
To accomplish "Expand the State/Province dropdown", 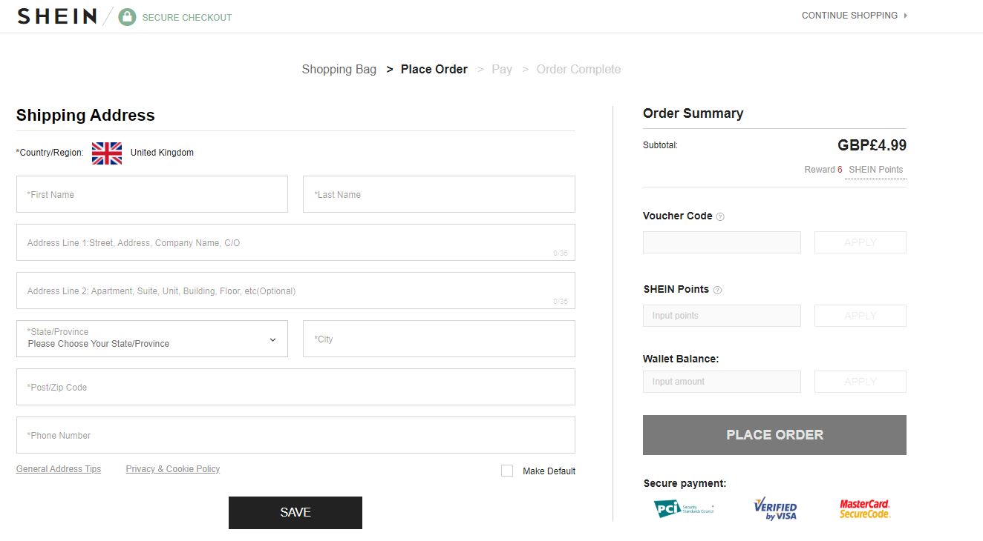I will [152, 339].
